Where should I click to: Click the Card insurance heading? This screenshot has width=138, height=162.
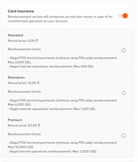coord(21,11)
